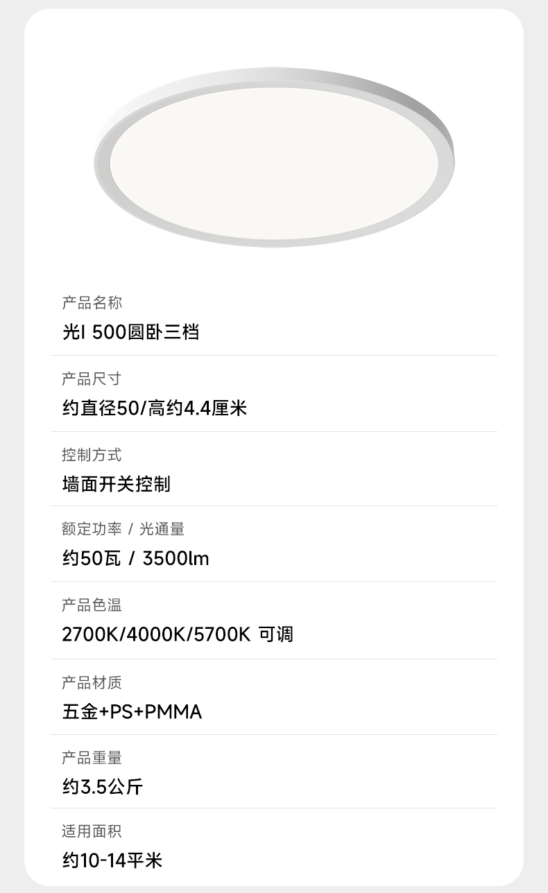Select the product name 光I 500圆卧三档
The width and height of the screenshot is (548, 893).
point(130,332)
